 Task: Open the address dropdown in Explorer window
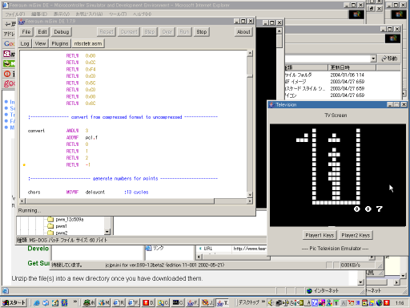(x=373, y=59)
